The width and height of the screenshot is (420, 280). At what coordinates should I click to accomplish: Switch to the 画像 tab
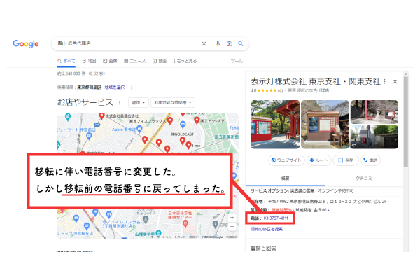[110, 61]
